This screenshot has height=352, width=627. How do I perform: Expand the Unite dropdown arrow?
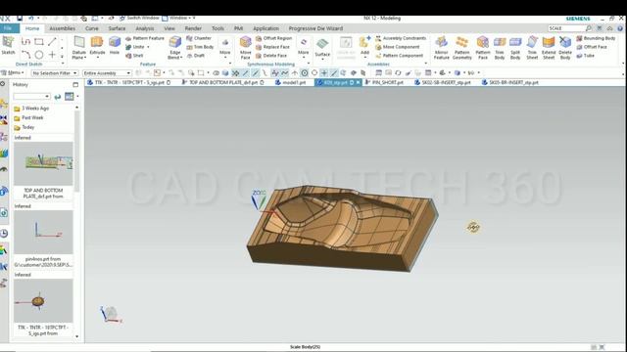pos(148,47)
